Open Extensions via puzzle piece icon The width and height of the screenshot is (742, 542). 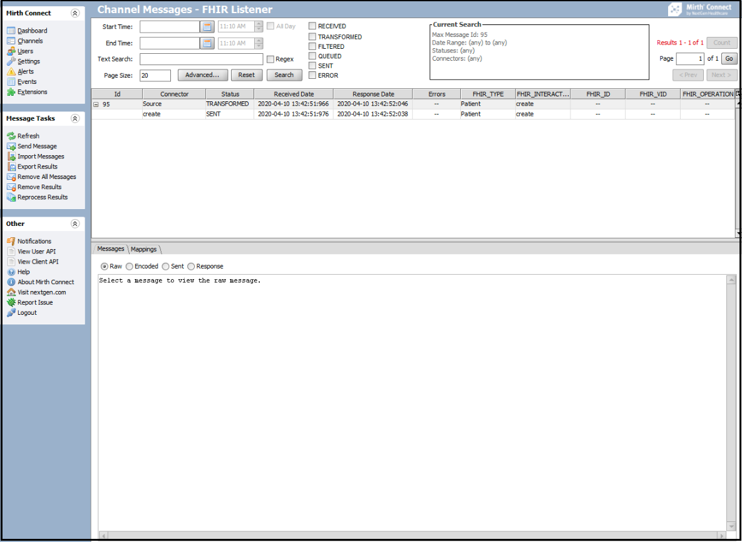11,92
